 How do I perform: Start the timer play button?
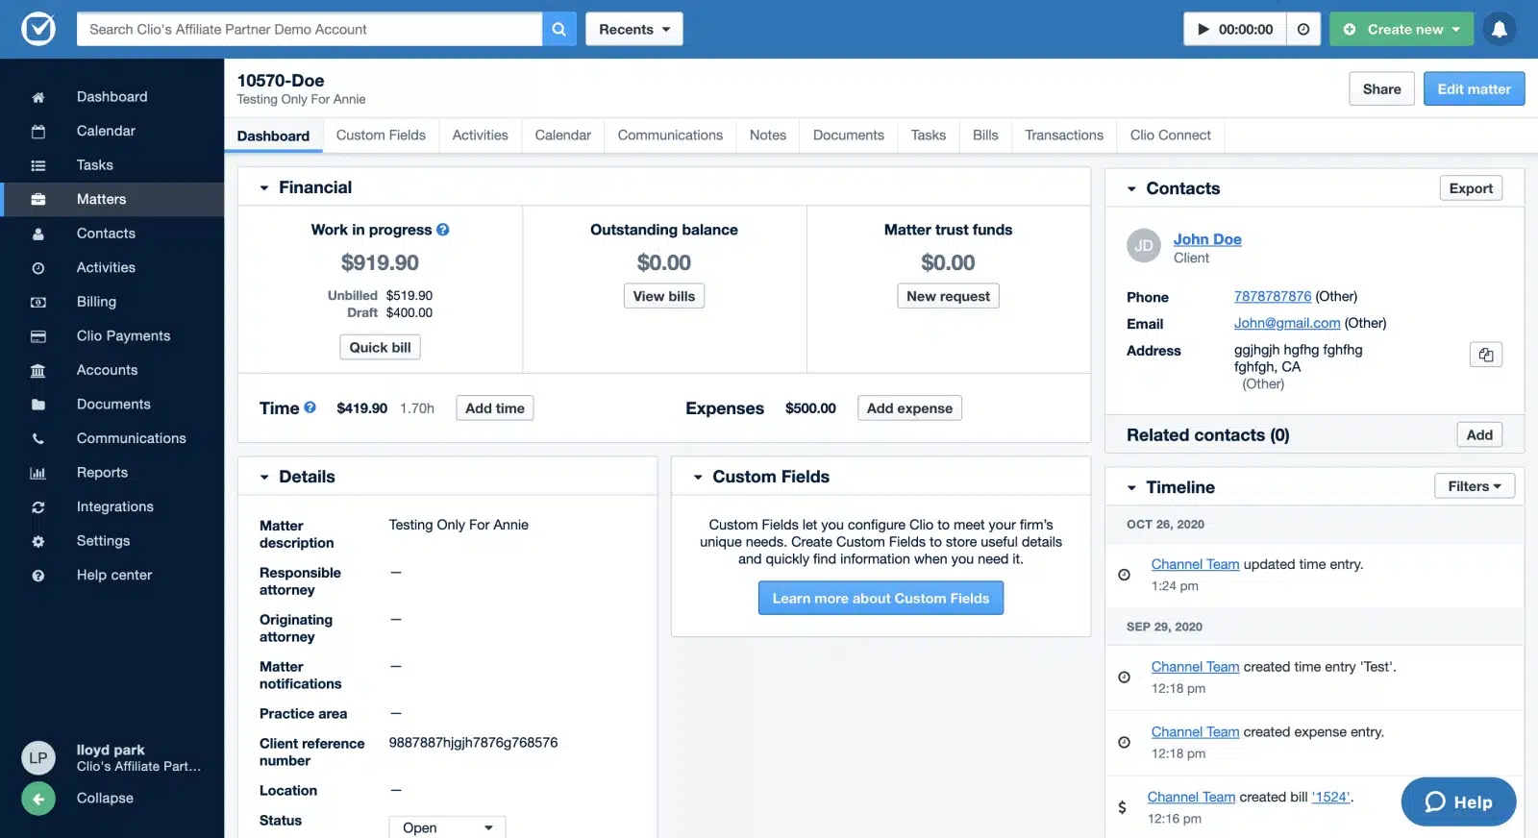point(1203,30)
